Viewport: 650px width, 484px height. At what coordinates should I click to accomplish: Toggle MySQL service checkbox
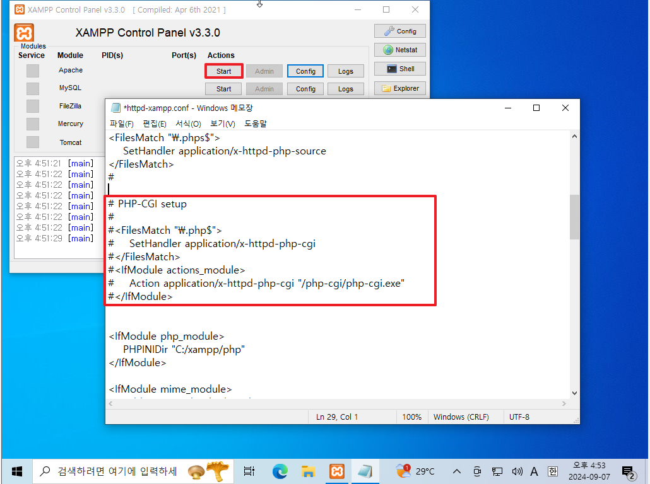coord(33,89)
